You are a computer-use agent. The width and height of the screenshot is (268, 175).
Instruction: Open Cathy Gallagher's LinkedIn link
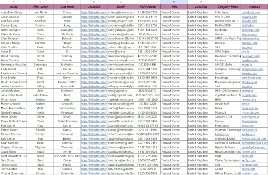coord(94,30)
